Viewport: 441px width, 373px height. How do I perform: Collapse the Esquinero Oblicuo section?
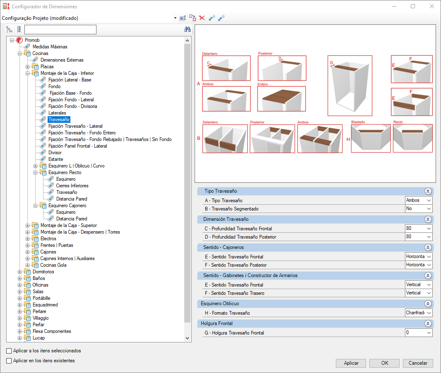tap(428, 304)
